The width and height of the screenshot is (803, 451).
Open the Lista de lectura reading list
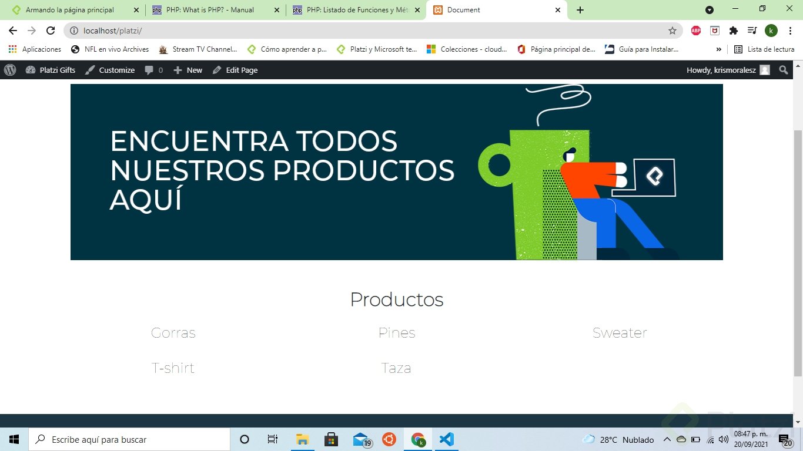coord(764,49)
